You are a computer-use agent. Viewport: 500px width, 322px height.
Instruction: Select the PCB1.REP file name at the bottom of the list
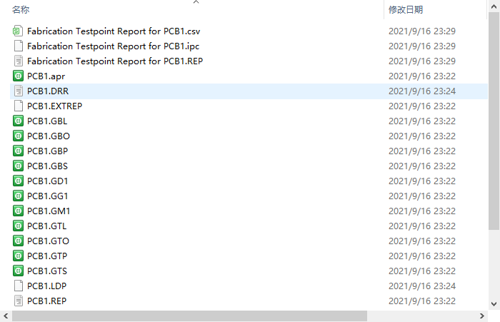[x=47, y=301]
